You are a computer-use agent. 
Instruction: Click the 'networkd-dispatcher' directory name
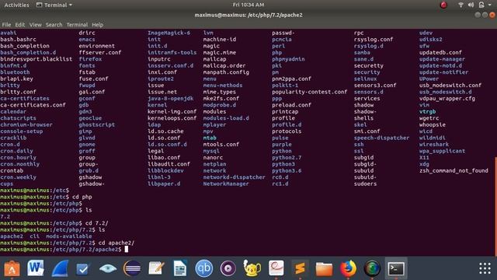pos(234,177)
